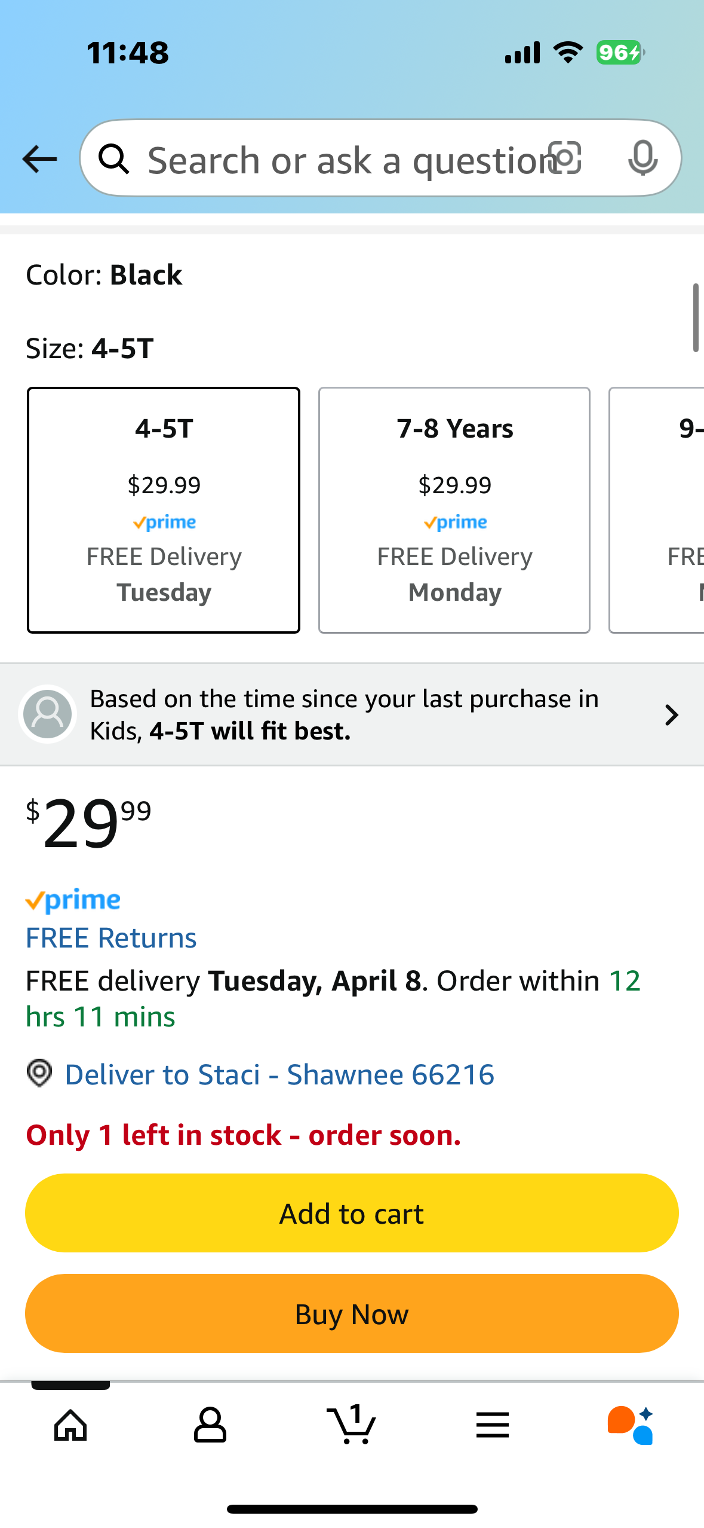Tap the profile avatar in fit recommendation
Screen dimensions: 704x1528
click(x=47, y=714)
